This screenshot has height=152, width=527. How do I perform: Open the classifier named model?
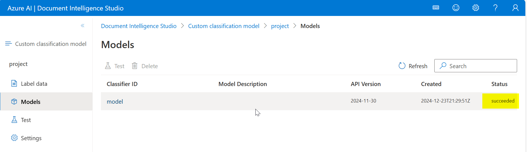pyautogui.click(x=115, y=101)
